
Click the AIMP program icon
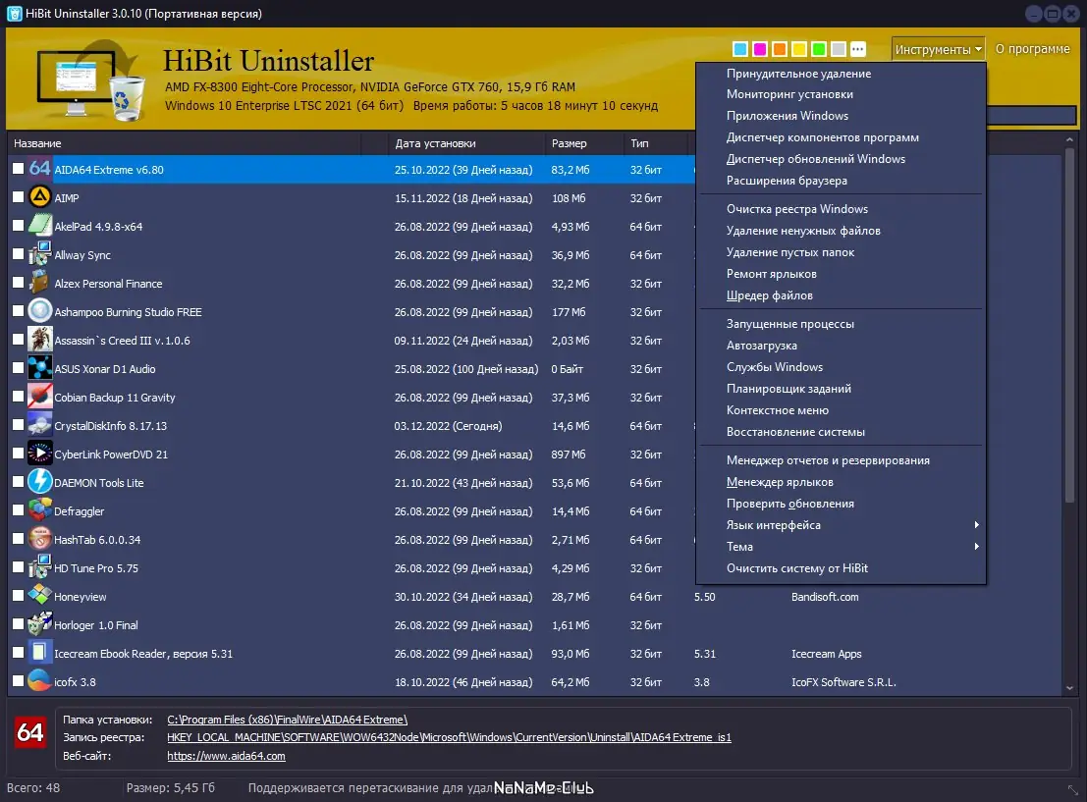39,197
